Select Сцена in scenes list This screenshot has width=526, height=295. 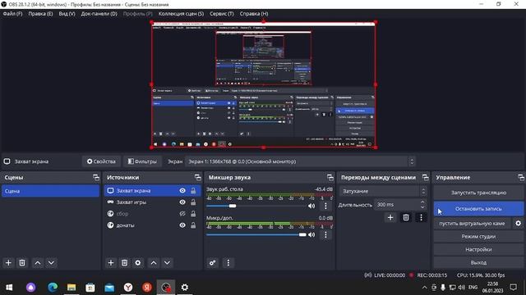[50, 191]
